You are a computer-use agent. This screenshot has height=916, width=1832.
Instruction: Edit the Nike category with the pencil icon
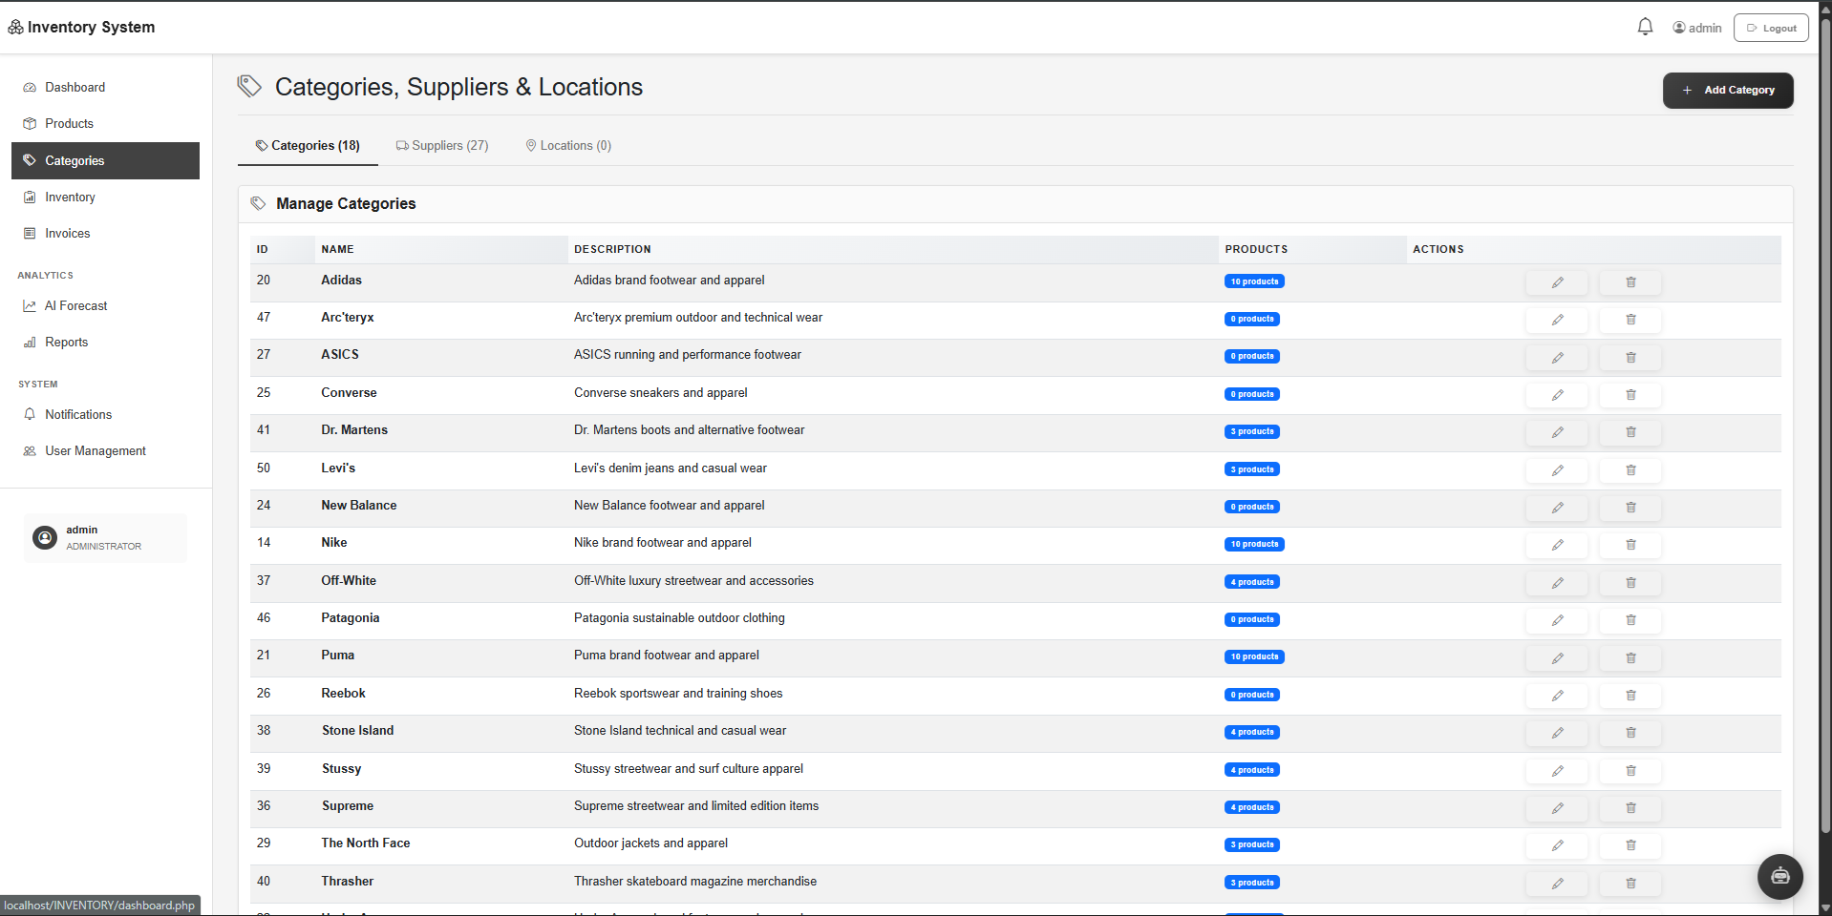(1557, 545)
